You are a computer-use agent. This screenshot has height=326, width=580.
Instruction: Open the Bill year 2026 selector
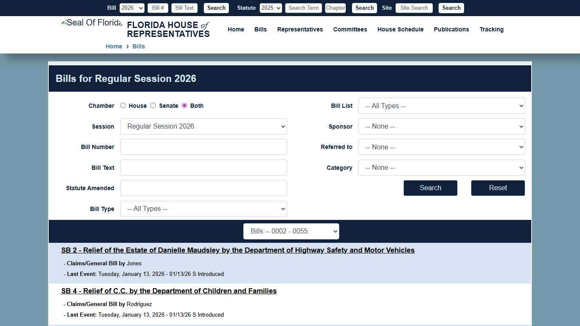(x=132, y=8)
